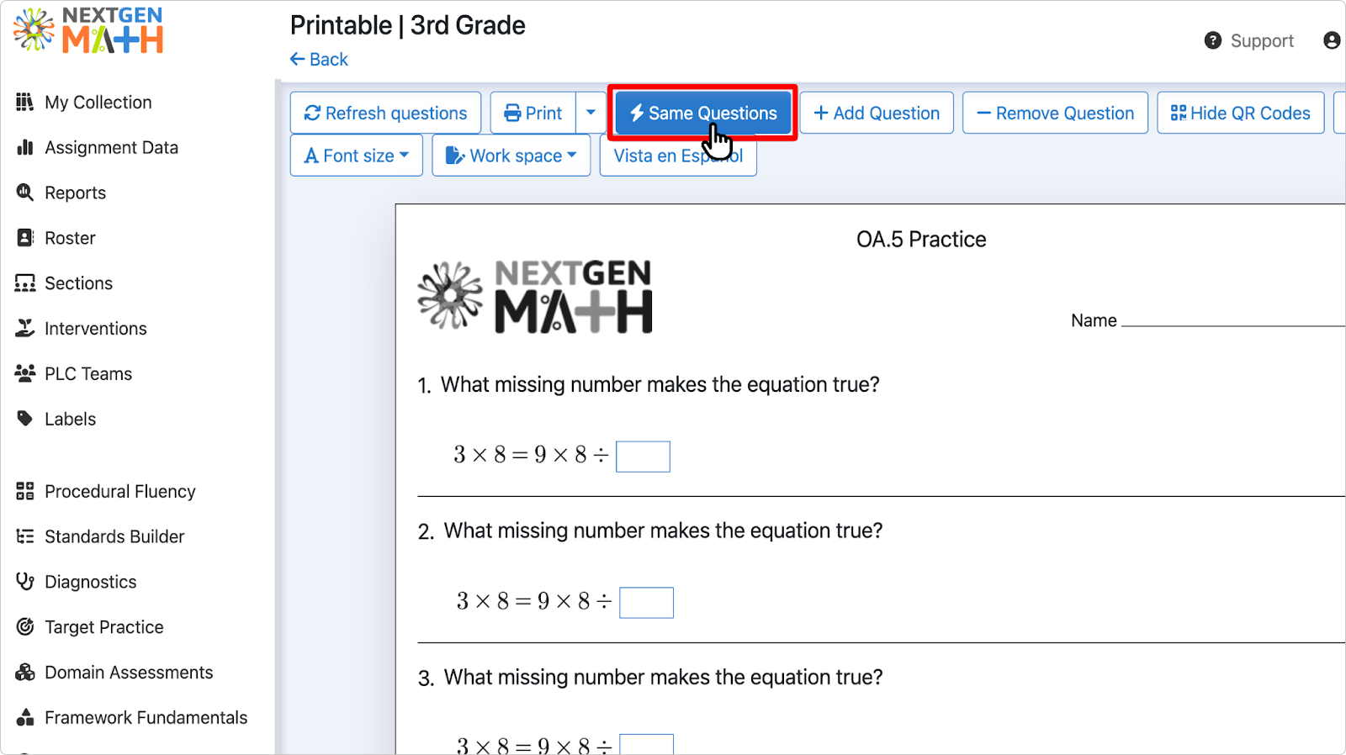1346x755 pixels.
Task: Click the Reports magnifier icon
Action: (x=25, y=193)
